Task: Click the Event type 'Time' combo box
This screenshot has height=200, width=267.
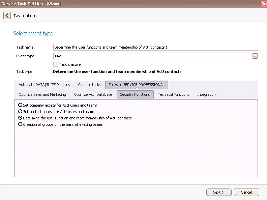Action: pyautogui.click(x=156, y=56)
